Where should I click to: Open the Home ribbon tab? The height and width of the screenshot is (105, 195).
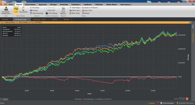coord(11,4)
